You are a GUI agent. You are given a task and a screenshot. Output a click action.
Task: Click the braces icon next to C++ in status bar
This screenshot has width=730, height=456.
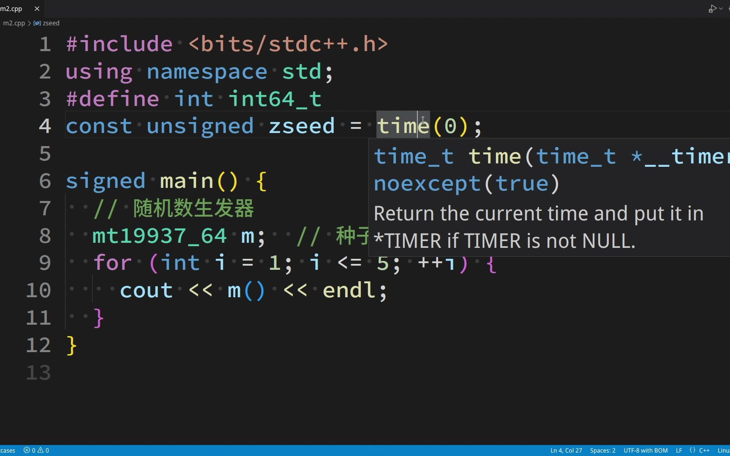(692, 450)
